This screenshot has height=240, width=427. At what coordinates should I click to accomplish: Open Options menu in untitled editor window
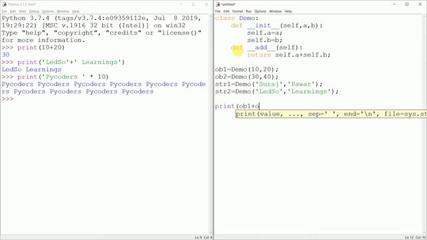(260, 11)
